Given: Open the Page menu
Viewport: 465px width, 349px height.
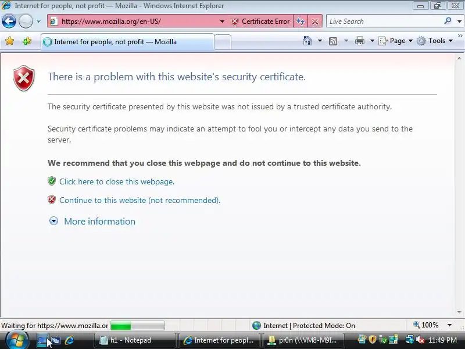Looking at the screenshot, I should click(396, 41).
